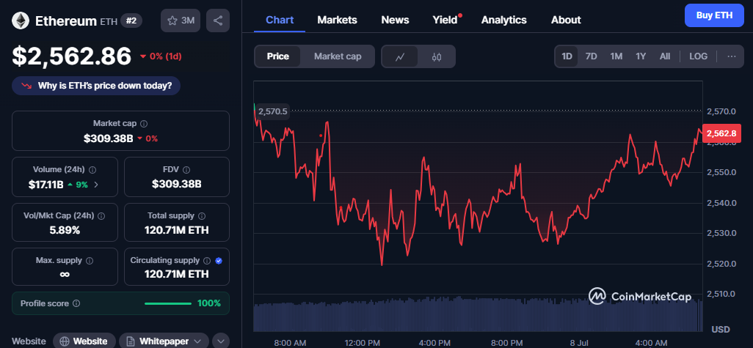The height and width of the screenshot is (348, 753).
Task: Open Volume (24h) details chevron arrow
Action: point(96,185)
